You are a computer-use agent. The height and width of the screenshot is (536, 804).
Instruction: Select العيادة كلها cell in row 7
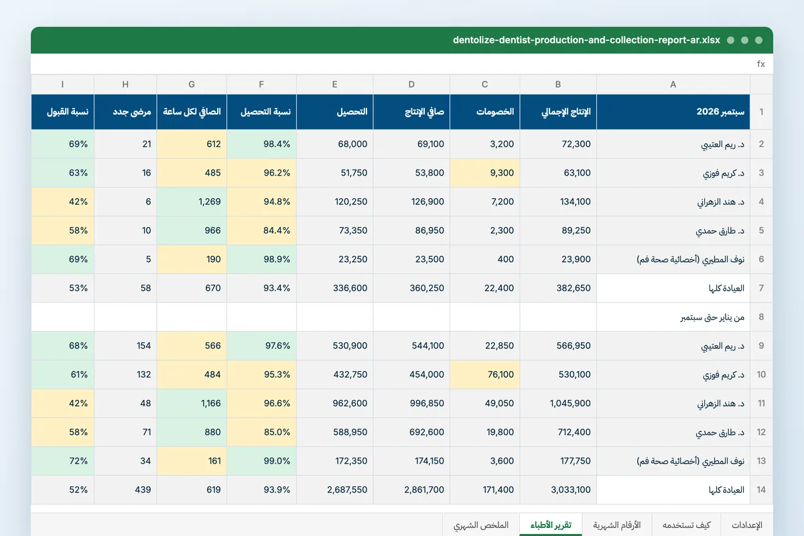(x=673, y=288)
